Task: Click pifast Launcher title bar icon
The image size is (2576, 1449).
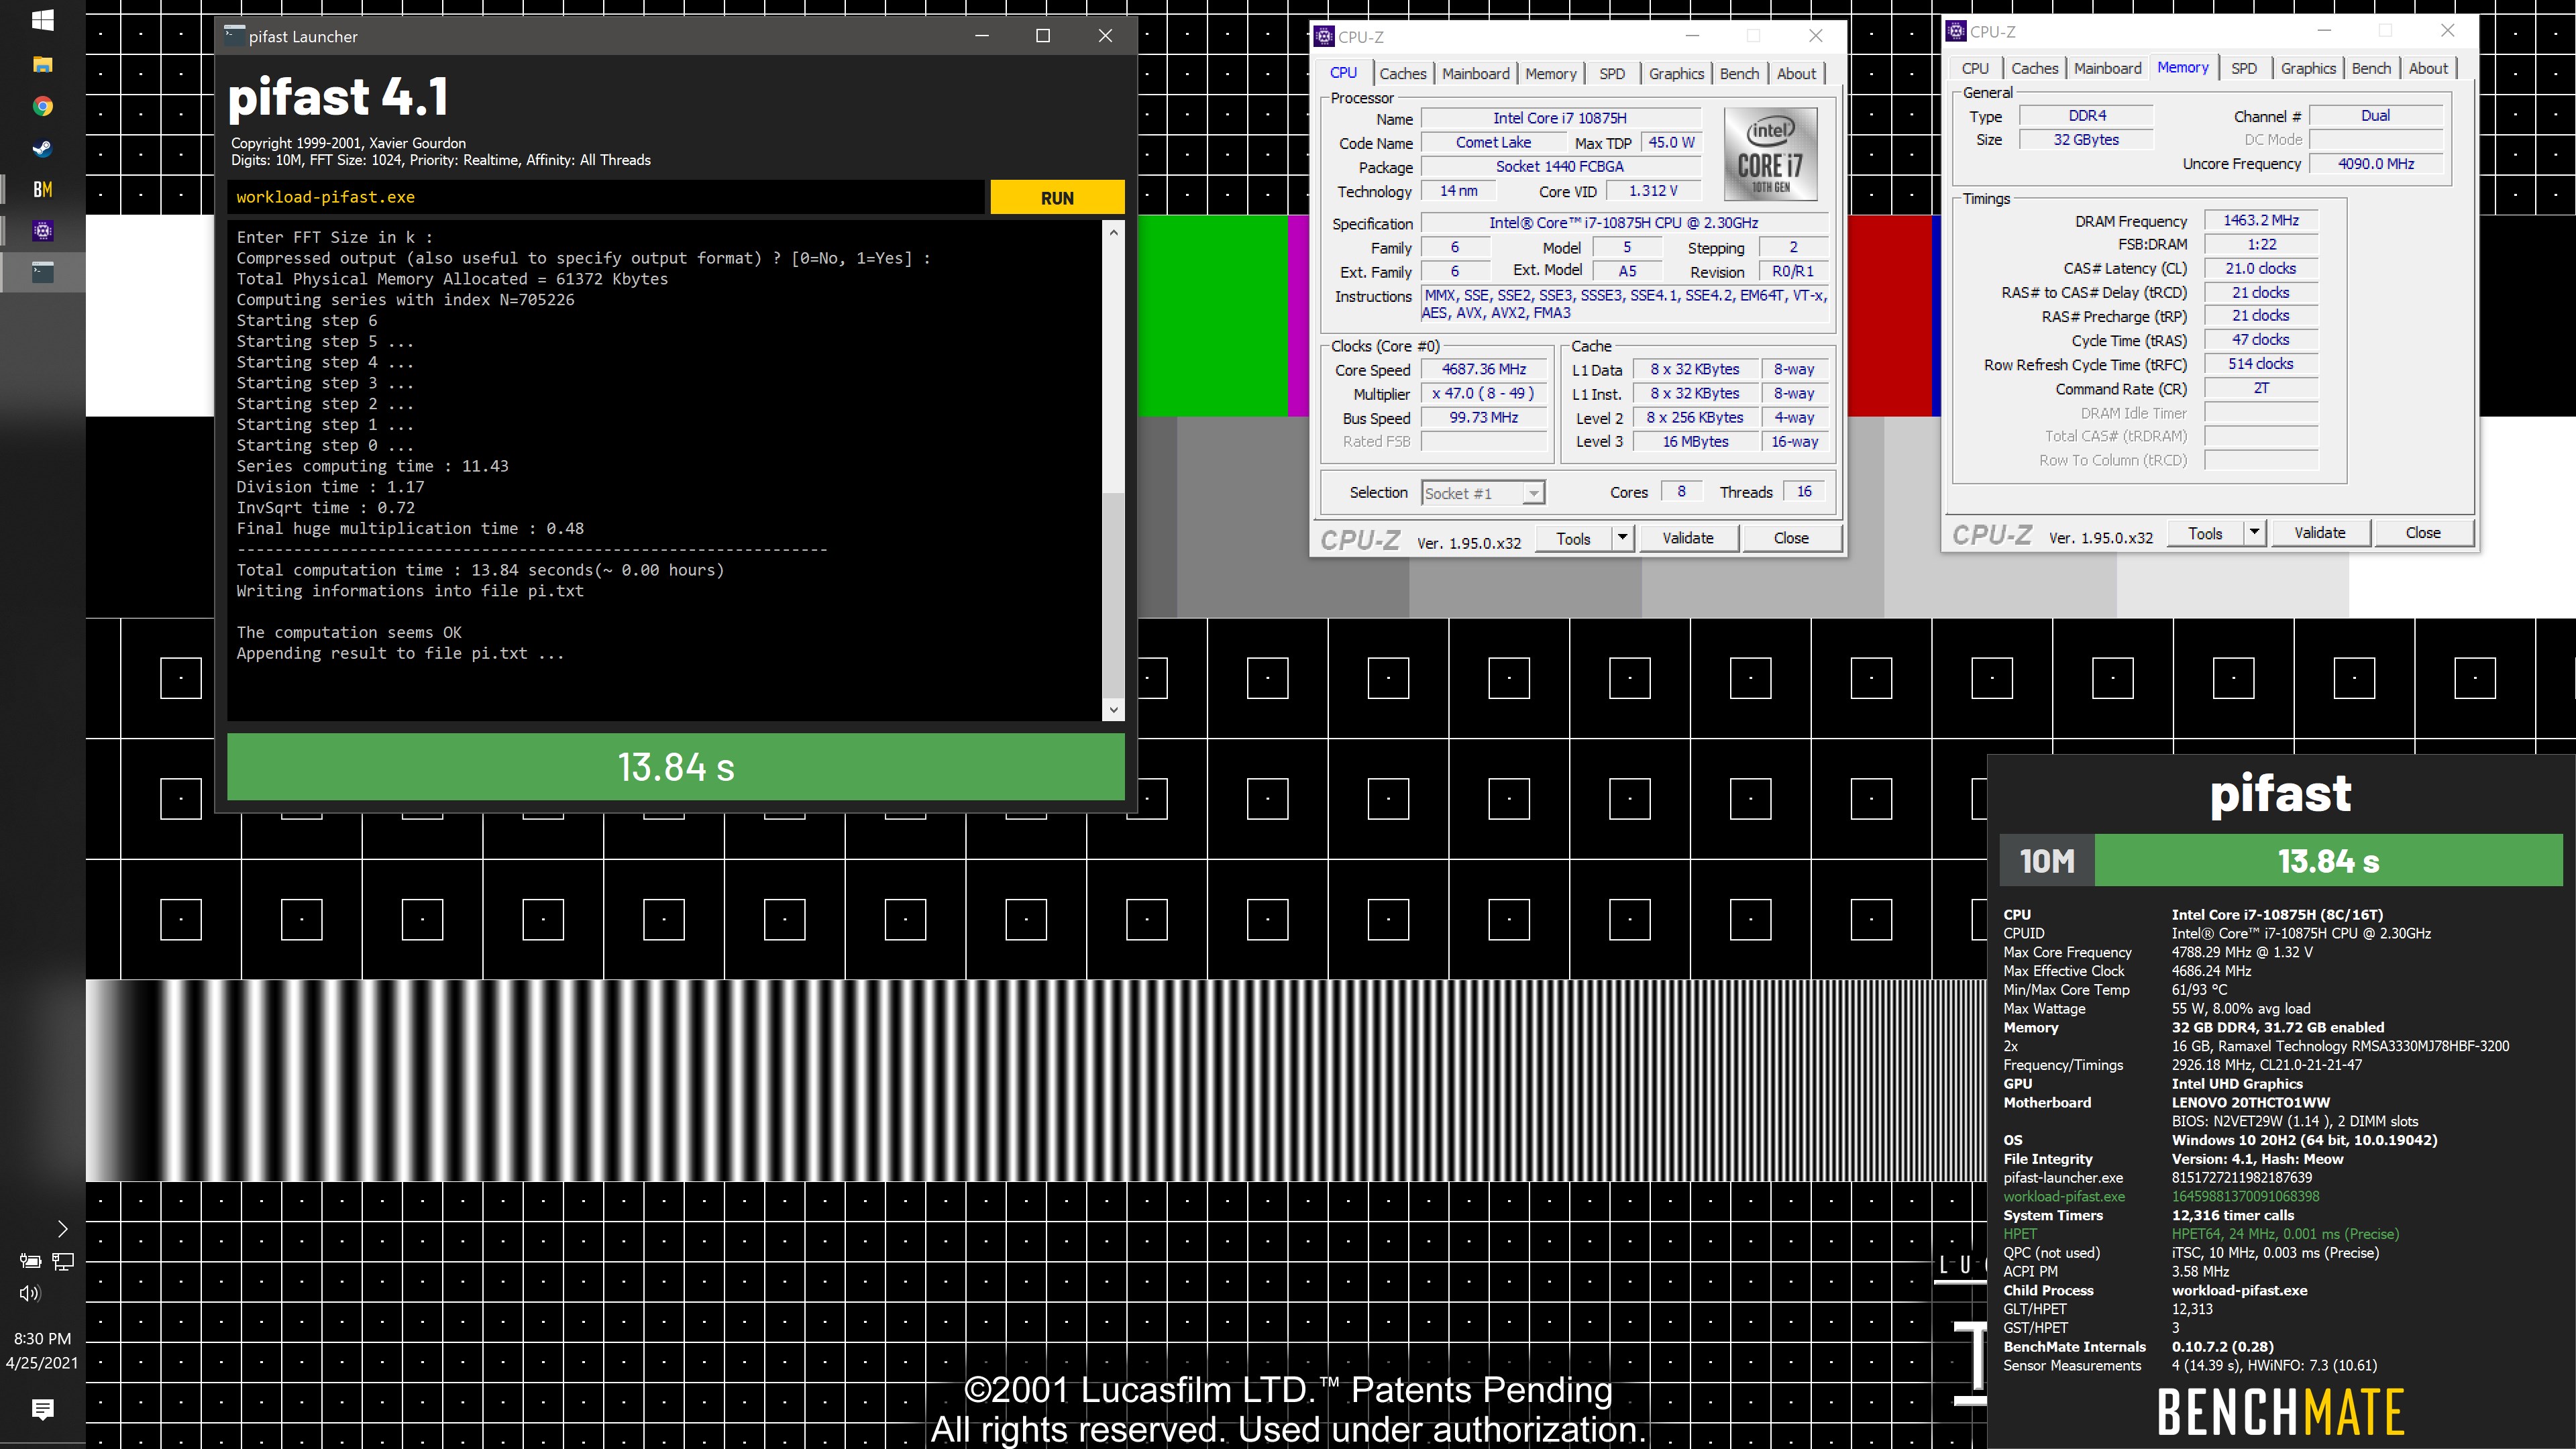Action: point(234,35)
